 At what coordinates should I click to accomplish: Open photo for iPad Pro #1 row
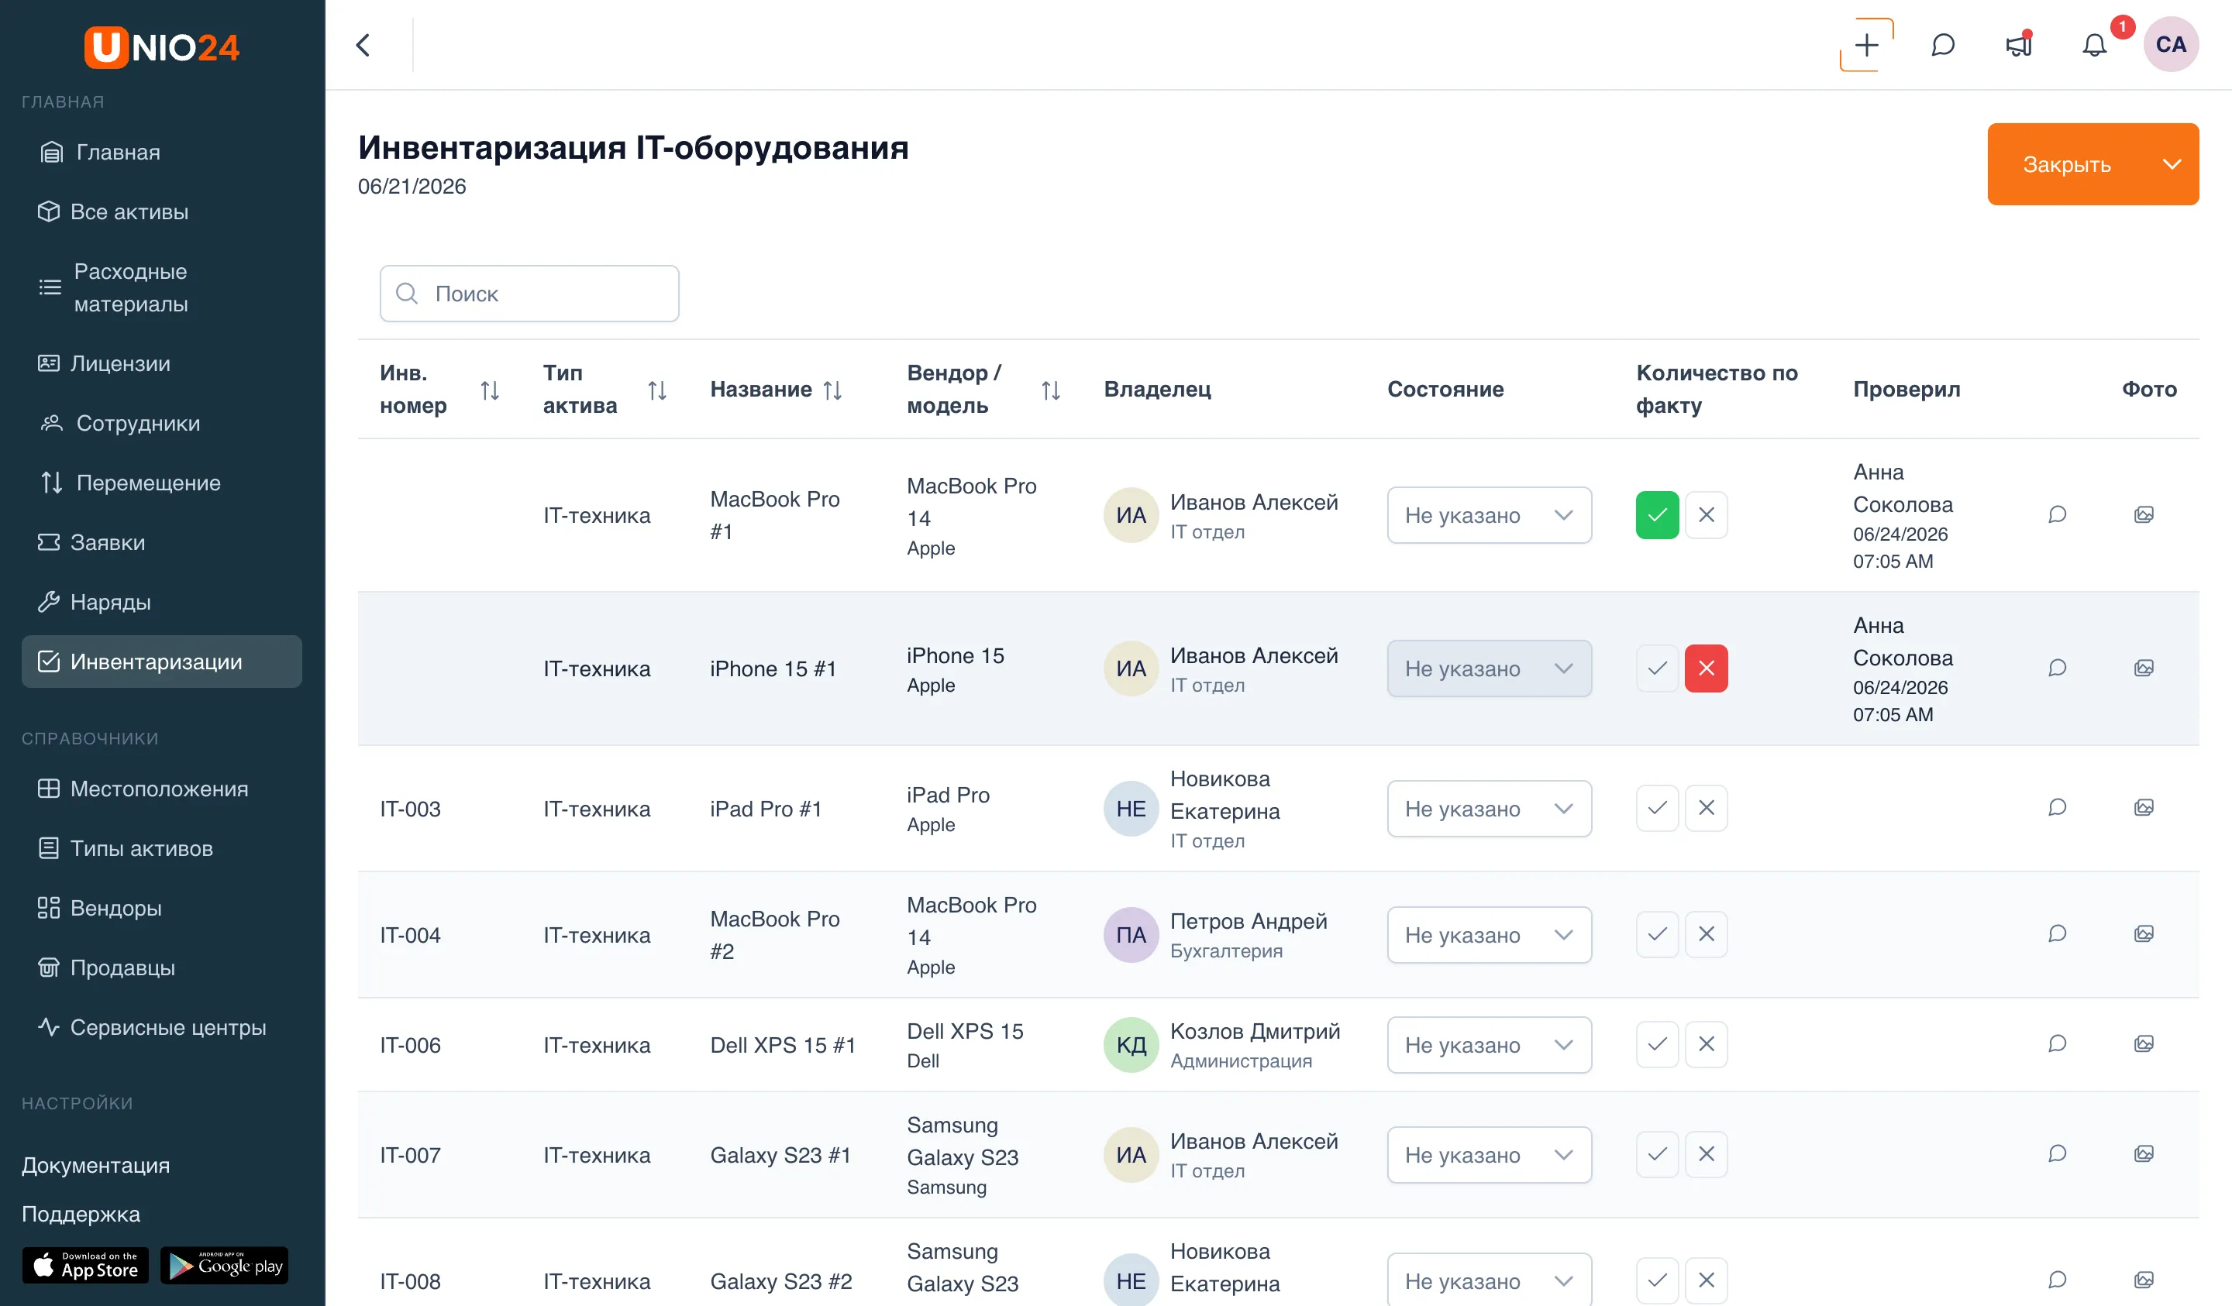click(2144, 807)
